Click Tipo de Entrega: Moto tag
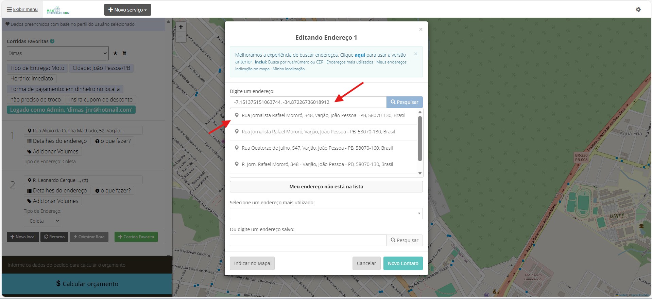This screenshot has width=652, height=299. [x=37, y=68]
